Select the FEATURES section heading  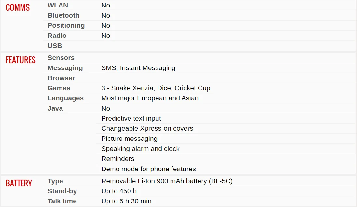(x=21, y=60)
